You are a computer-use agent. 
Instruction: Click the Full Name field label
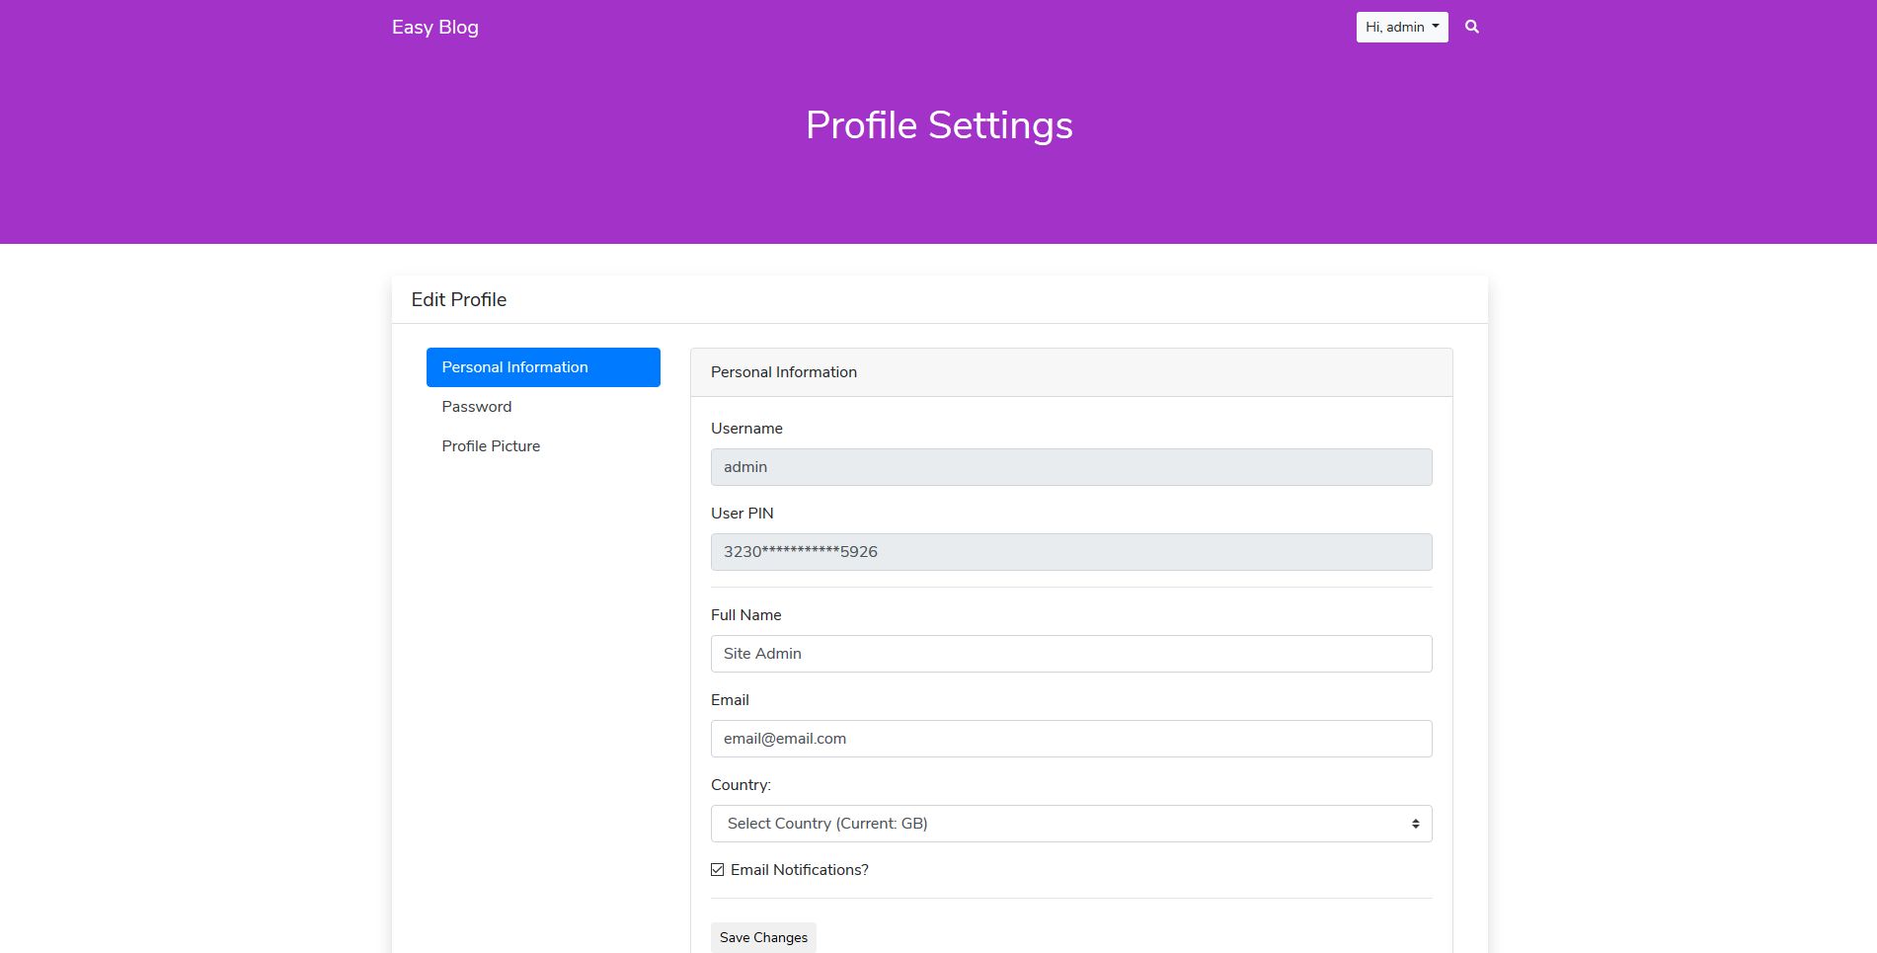click(745, 615)
